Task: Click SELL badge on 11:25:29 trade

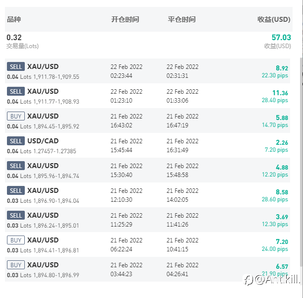Action: pos(16,215)
